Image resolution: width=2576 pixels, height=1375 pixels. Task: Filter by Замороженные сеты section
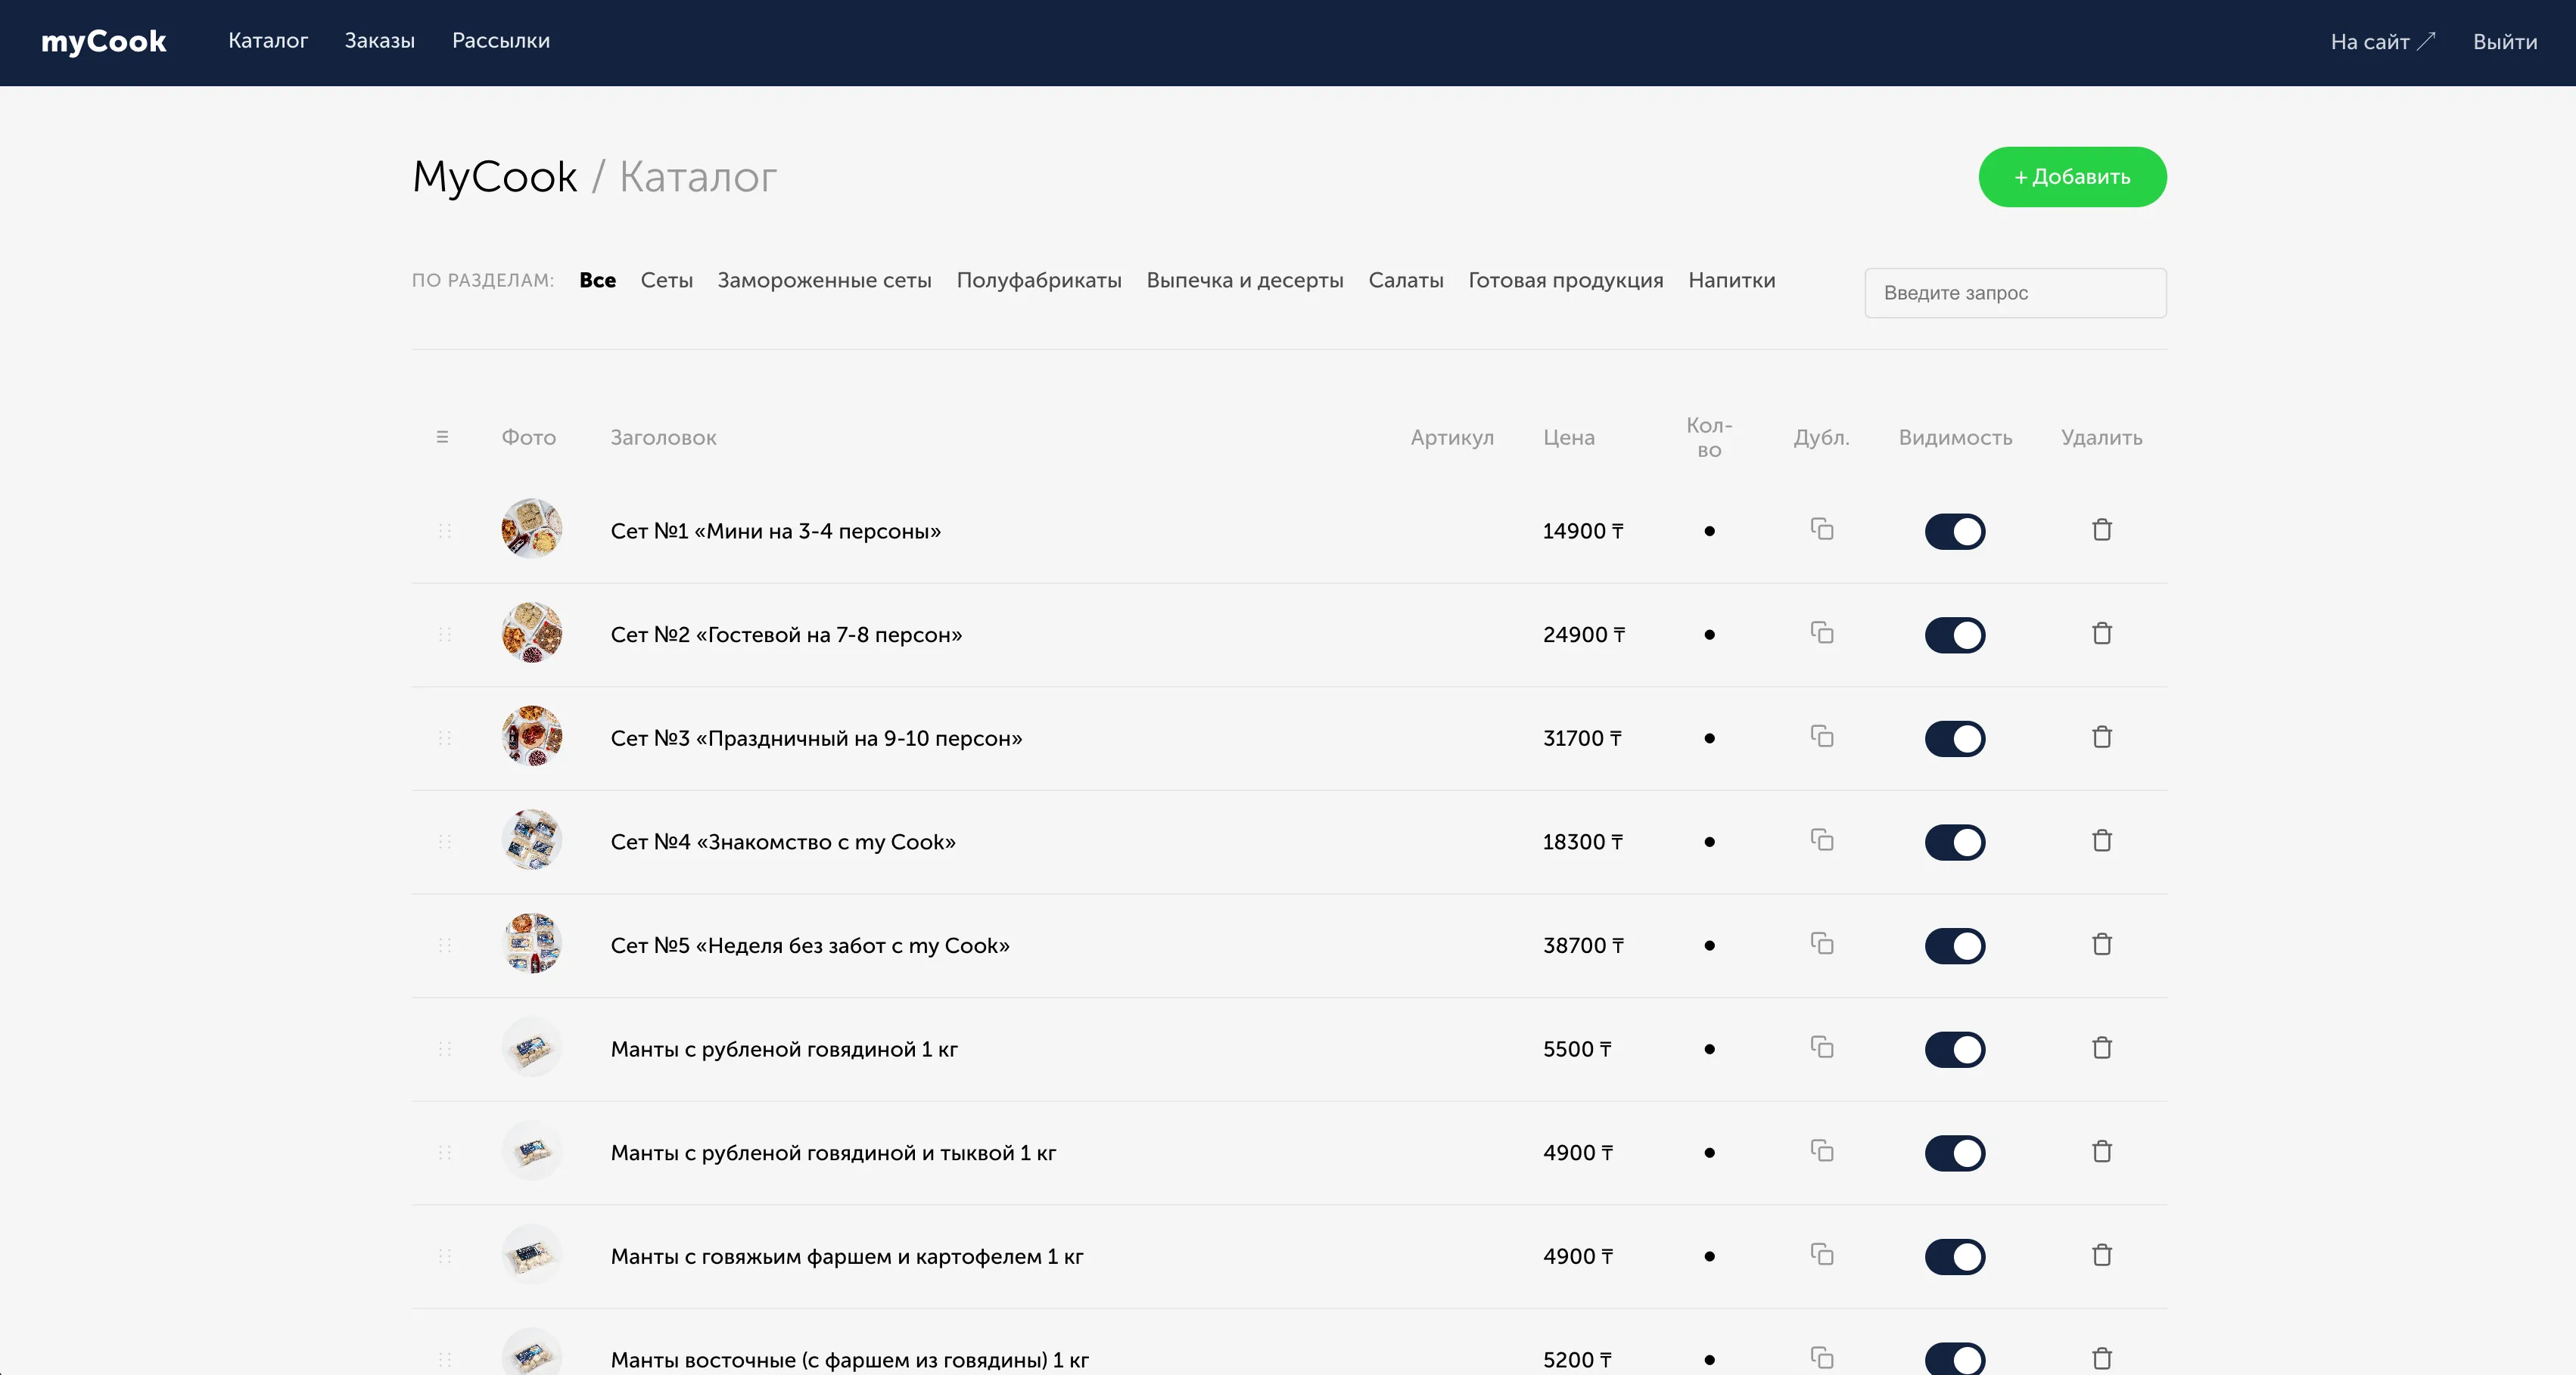(824, 281)
